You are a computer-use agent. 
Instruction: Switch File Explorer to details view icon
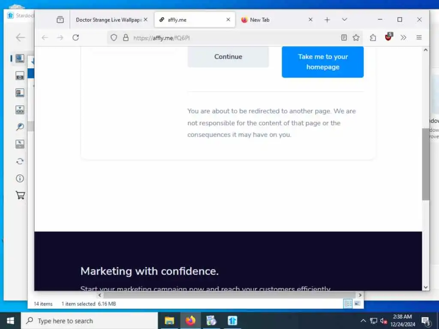(348, 304)
